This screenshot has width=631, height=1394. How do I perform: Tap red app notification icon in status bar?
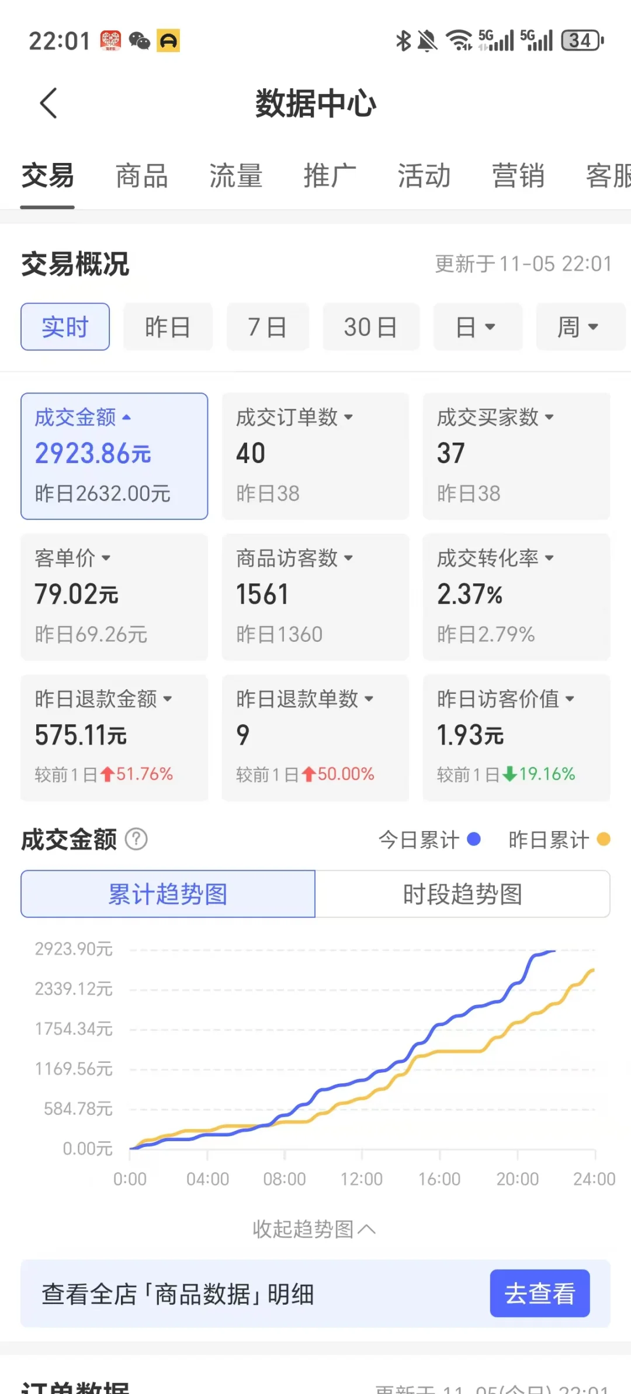(x=111, y=40)
